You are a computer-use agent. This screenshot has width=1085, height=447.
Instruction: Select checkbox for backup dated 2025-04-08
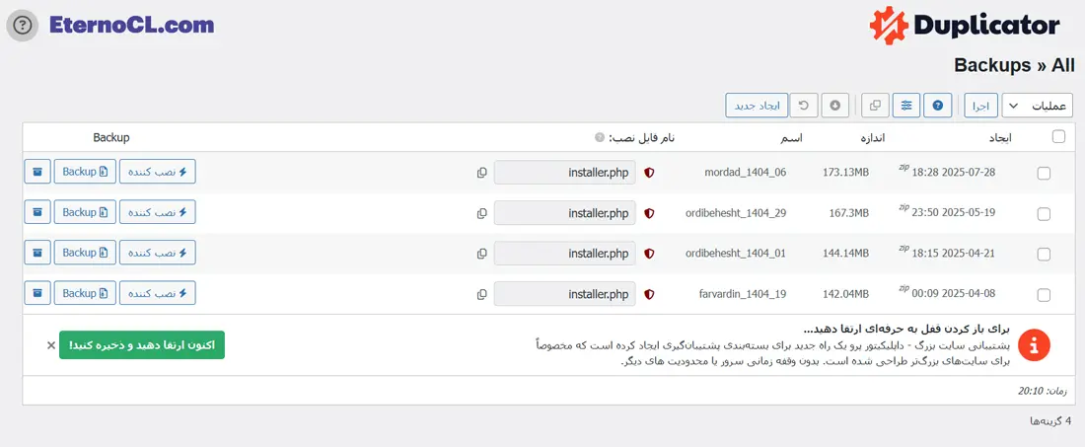click(1044, 295)
